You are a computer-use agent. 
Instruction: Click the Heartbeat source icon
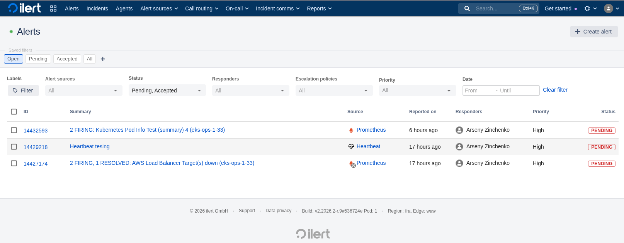coord(351,147)
